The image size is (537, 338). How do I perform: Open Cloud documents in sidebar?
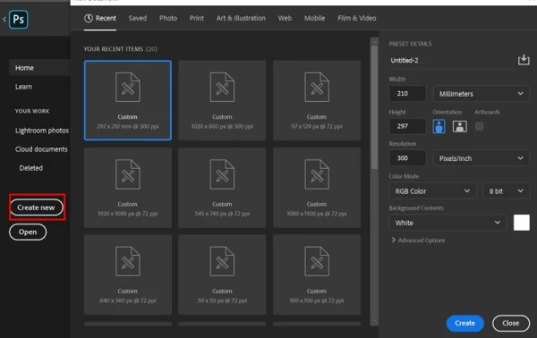[x=41, y=149]
